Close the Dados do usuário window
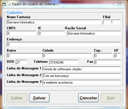128x109 pixels. pyautogui.click(x=120, y=3)
